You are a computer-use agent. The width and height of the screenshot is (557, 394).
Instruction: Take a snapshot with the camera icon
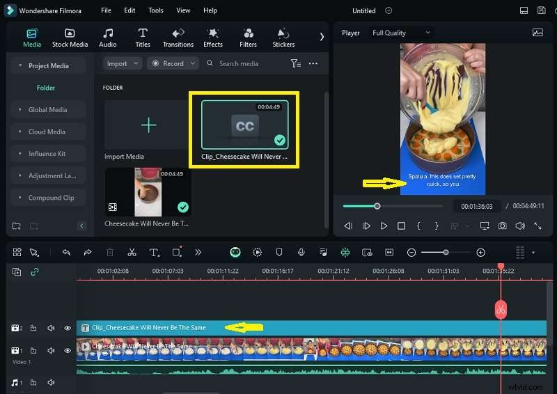502,226
